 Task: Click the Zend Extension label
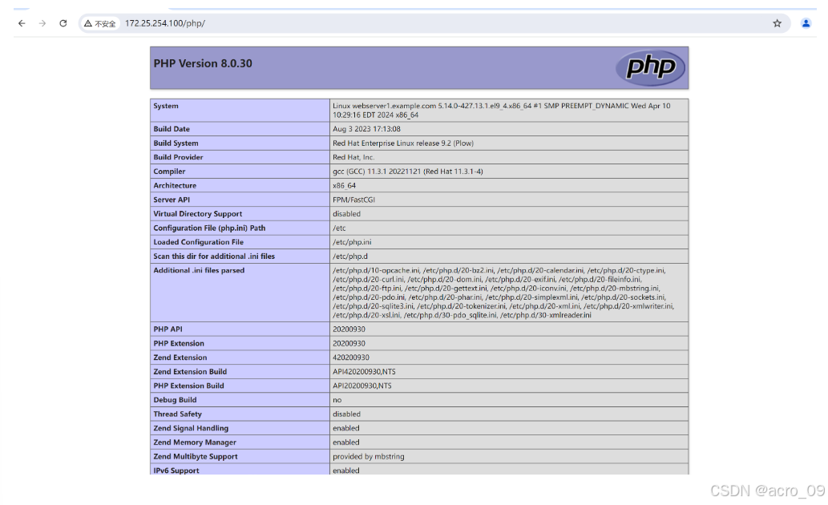tap(180, 358)
